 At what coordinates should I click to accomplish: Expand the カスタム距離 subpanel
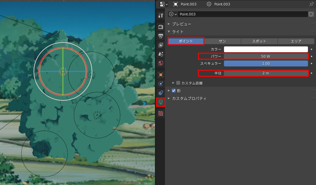[x=173, y=83]
